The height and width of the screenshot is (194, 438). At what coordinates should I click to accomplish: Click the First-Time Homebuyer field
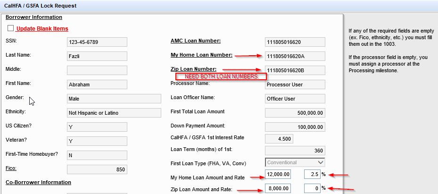97,155
